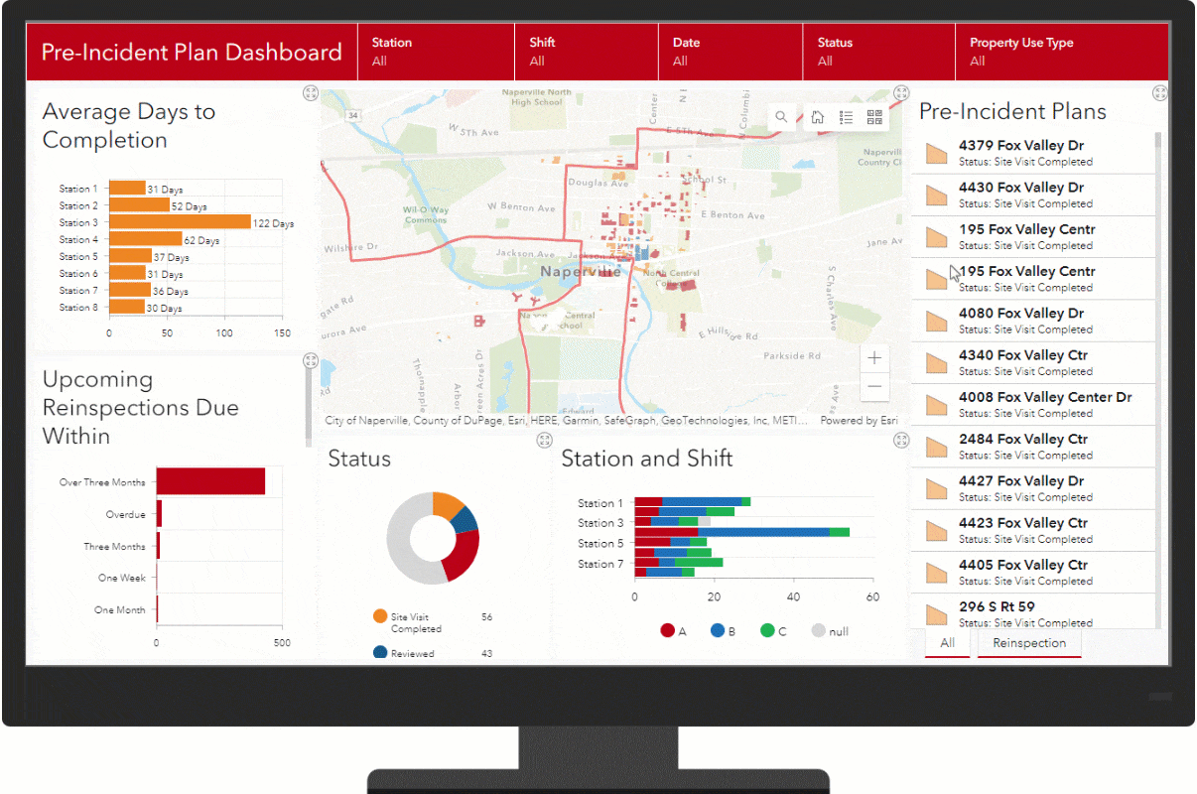Viewport: 1197px width, 794px height.
Task: Open the Date filter dropdown
Action: pyautogui.click(x=730, y=52)
